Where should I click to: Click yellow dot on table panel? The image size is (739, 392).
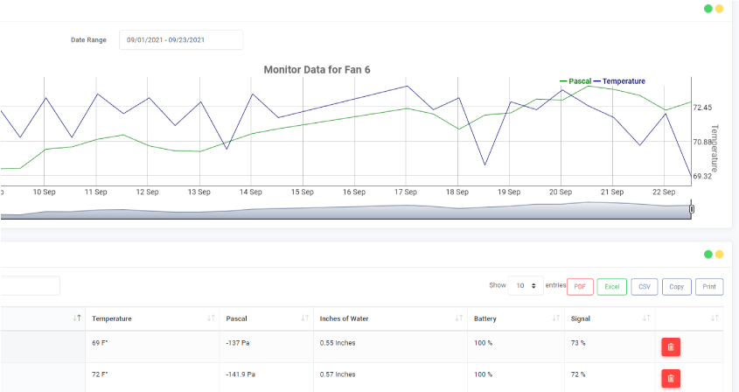click(719, 255)
